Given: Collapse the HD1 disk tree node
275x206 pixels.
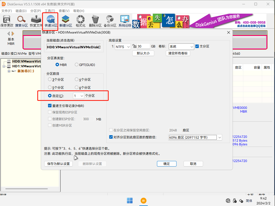Looking at the screenshot, I should coord(4,66).
